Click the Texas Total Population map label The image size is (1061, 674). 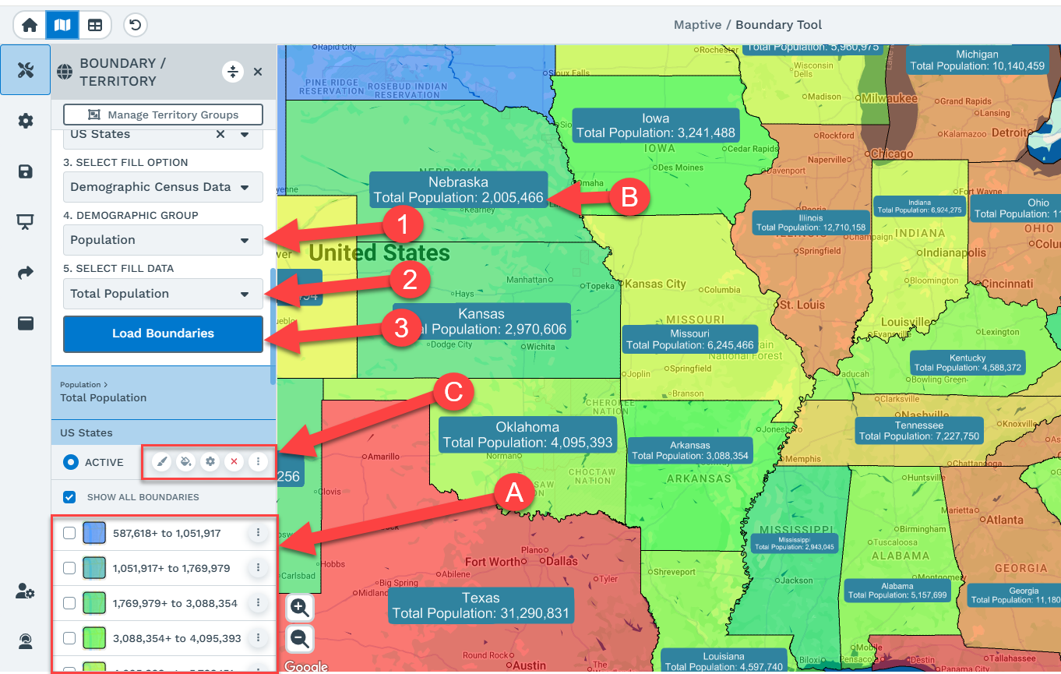(x=481, y=605)
